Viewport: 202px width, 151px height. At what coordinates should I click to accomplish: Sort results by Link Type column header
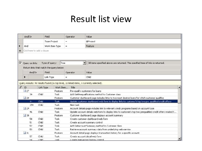coord(46,87)
